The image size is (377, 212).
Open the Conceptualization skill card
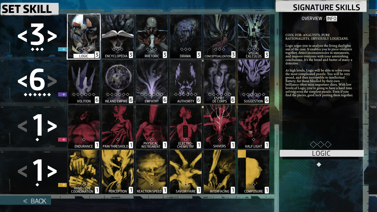tap(219, 37)
